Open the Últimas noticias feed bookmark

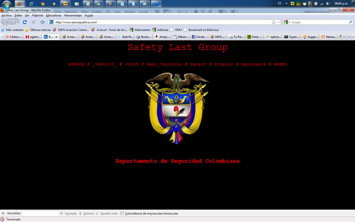[x=38, y=30]
